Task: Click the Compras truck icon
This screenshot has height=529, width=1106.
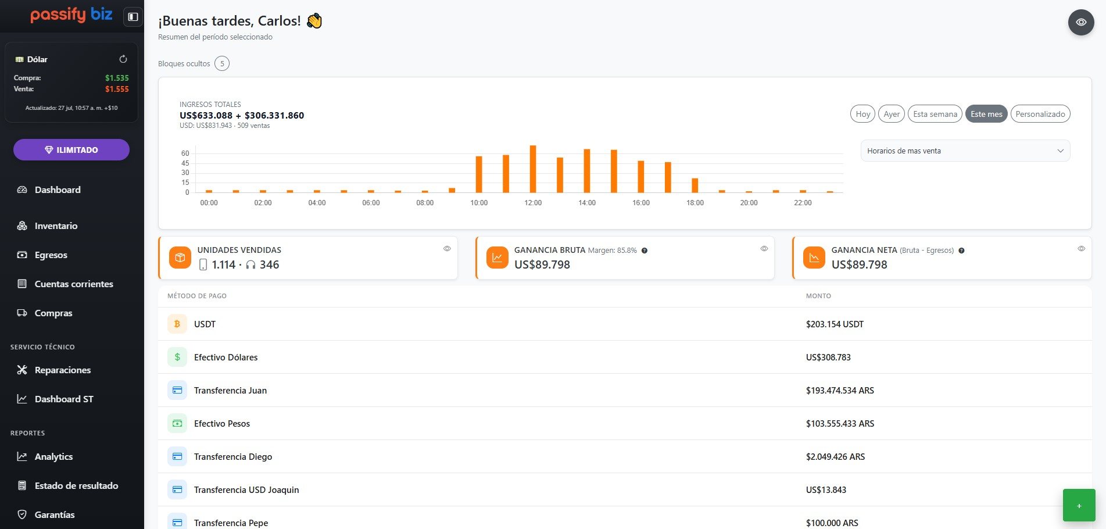Action: [22, 313]
